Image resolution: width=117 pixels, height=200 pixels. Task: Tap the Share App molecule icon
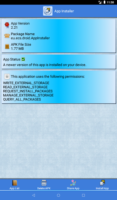pyautogui.click(x=73, y=183)
